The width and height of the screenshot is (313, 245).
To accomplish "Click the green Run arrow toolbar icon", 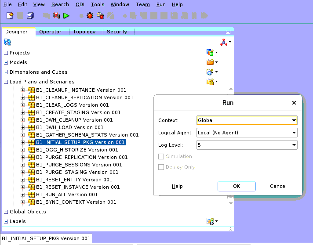I will point(66,15).
